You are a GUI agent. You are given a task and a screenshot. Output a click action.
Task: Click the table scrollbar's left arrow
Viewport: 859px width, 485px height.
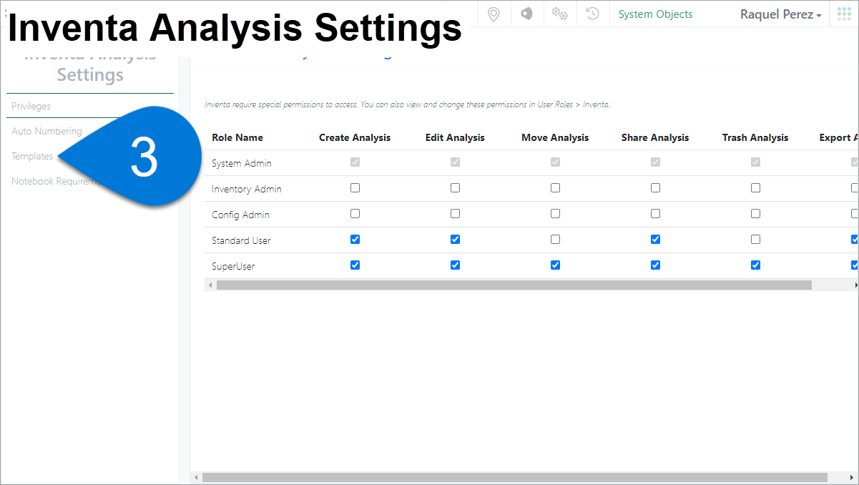210,285
